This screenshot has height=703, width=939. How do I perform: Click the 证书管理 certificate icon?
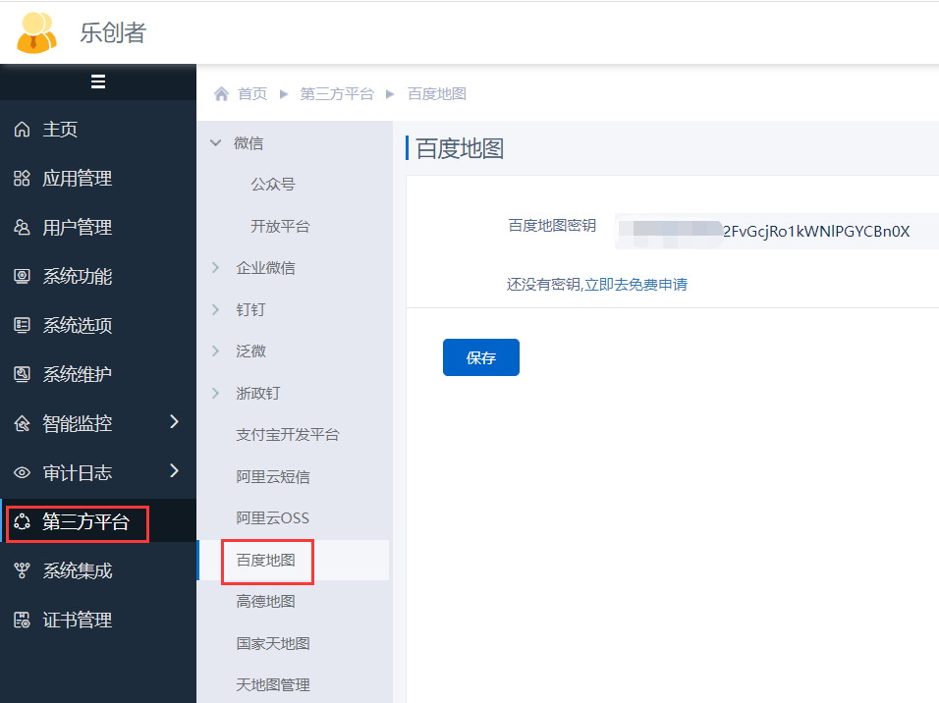point(22,620)
